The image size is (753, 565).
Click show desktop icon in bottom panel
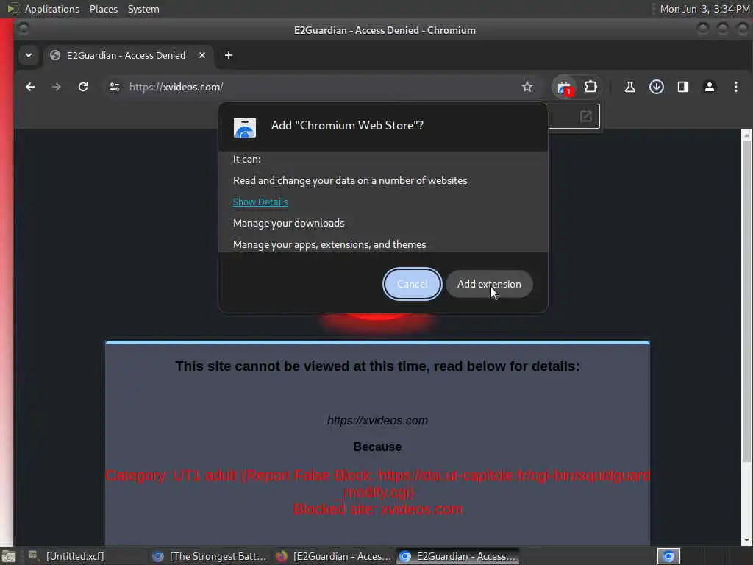pos(9,557)
